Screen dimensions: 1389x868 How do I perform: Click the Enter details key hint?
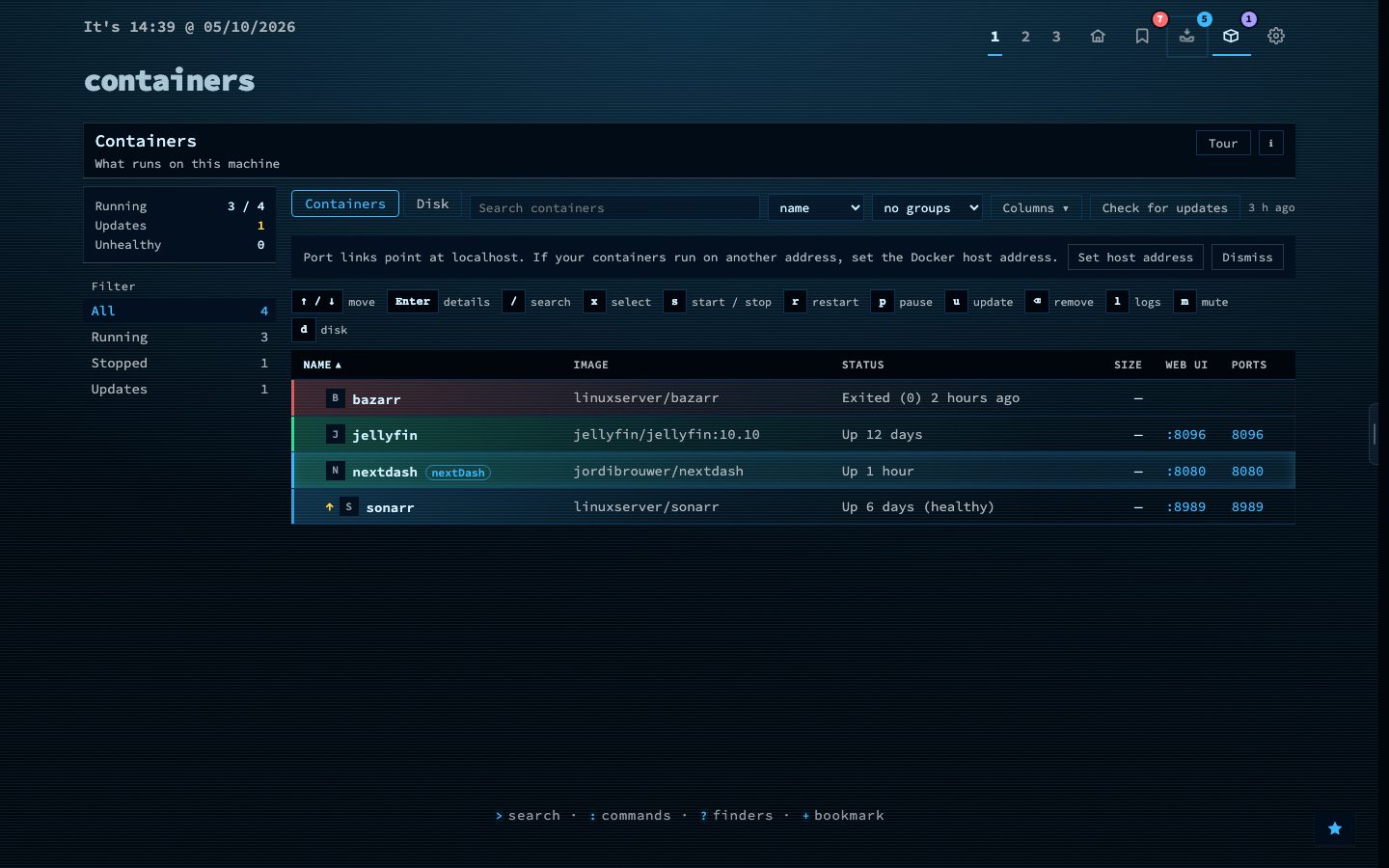(x=413, y=302)
